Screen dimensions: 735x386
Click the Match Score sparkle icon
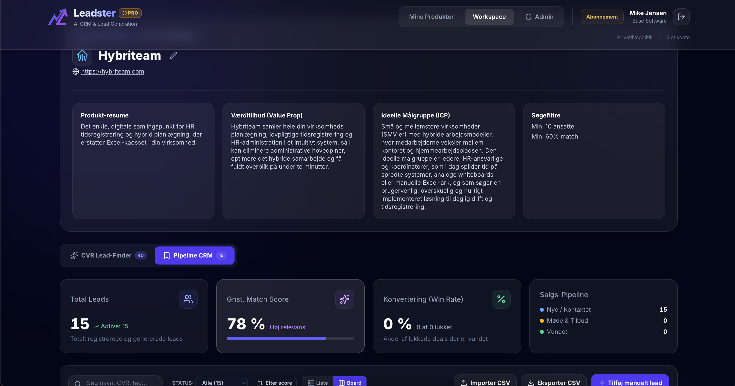344,299
